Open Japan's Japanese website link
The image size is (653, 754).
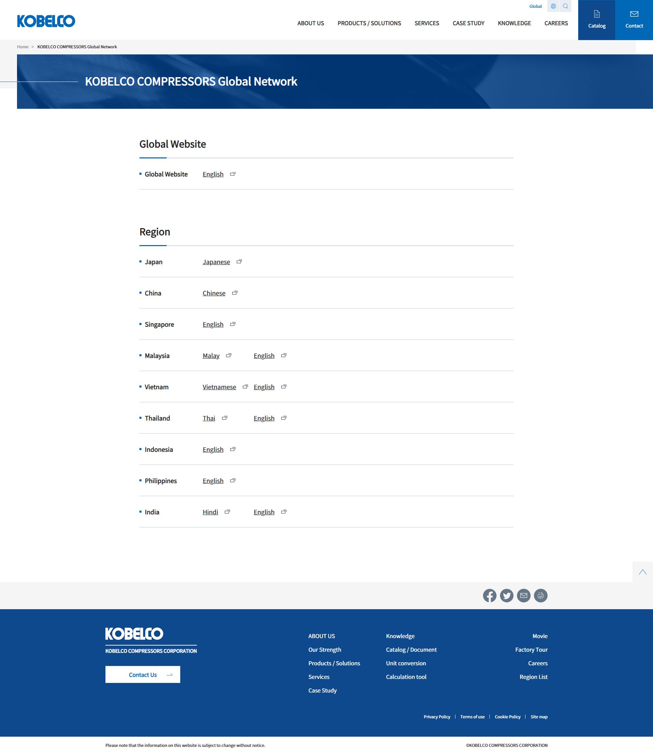coord(216,262)
